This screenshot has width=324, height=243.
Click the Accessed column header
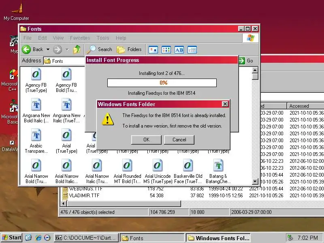305,106
